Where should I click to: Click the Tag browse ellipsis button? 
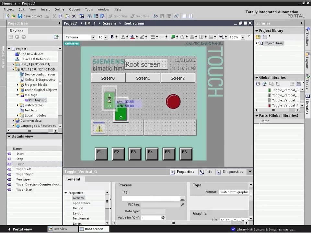click(x=182, y=198)
